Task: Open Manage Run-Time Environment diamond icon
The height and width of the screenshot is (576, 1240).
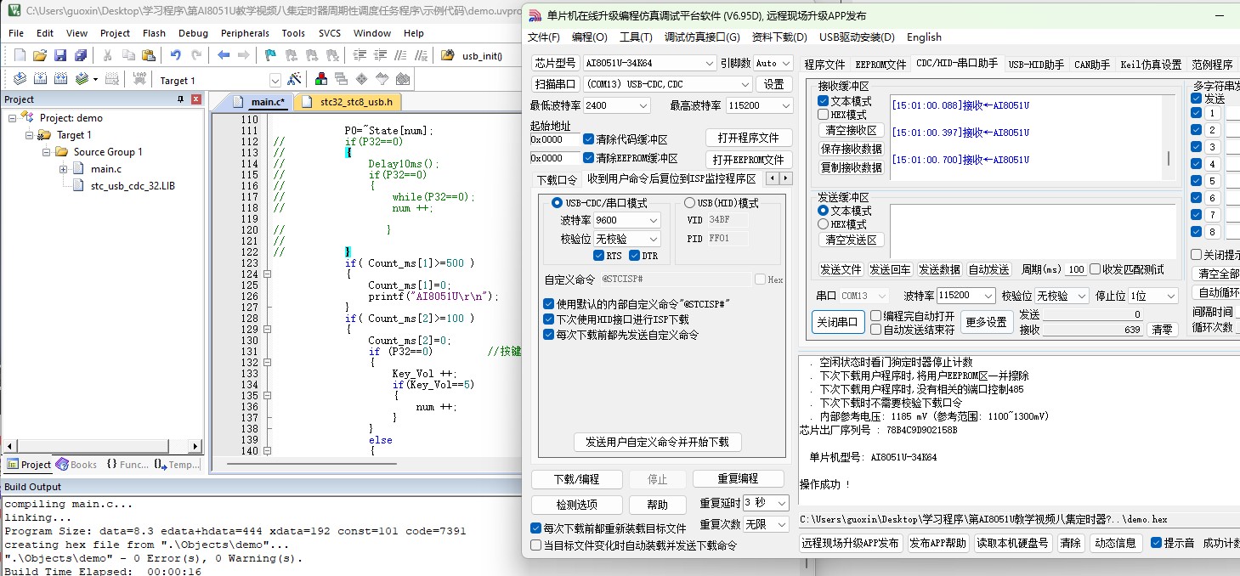Action: coord(362,79)
